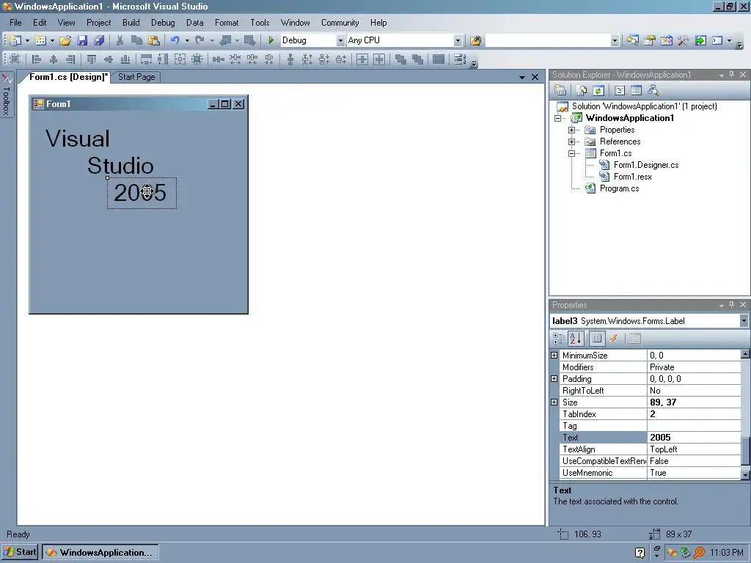Open the Debug configuration dropdown
Image resolution: width=751 pixels, height=563 pixels.
tap(340, 41)
